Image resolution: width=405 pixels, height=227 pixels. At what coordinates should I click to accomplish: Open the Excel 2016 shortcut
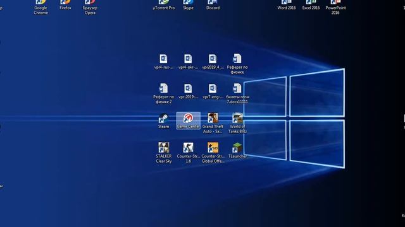(311, 5)
